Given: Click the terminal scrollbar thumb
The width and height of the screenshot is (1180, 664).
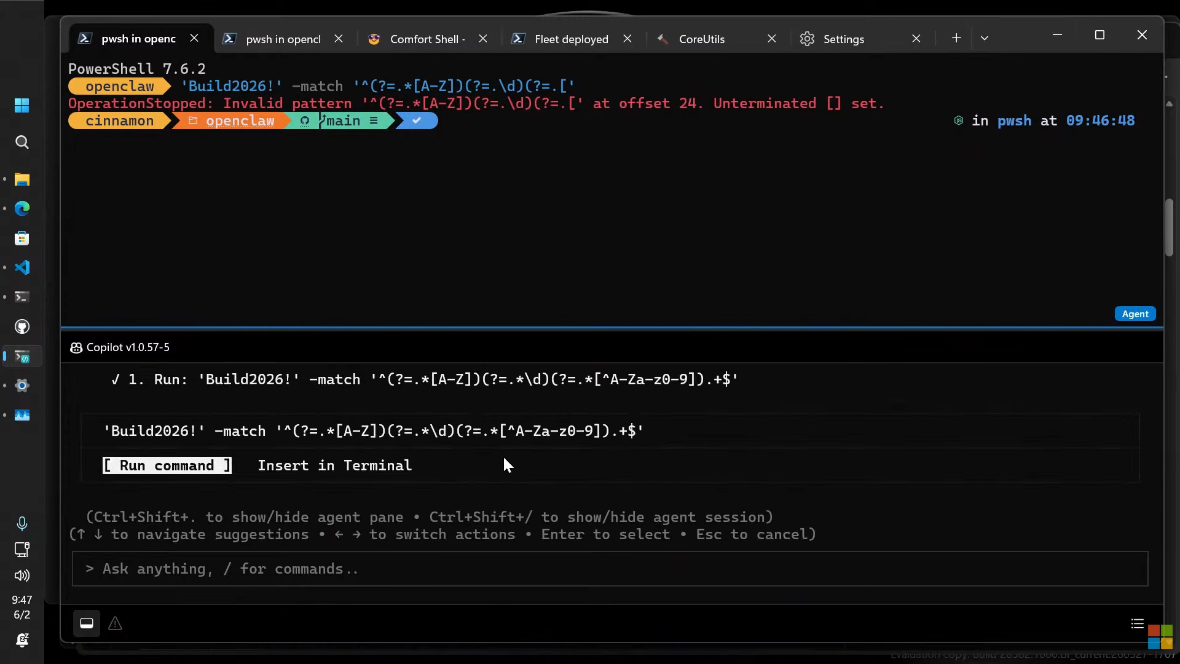Looking at the screenshot, I should click(1169, 227).
